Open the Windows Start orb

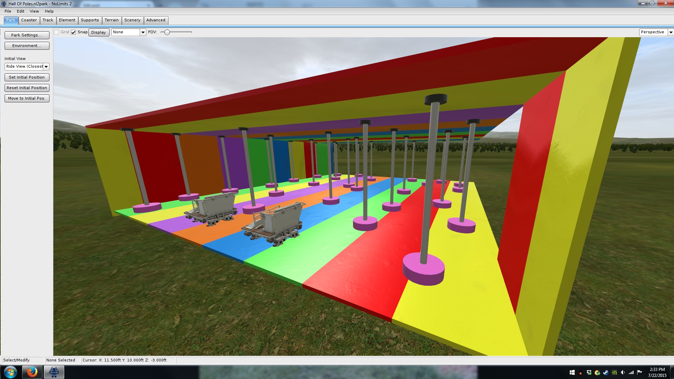(x=10, y=372)
